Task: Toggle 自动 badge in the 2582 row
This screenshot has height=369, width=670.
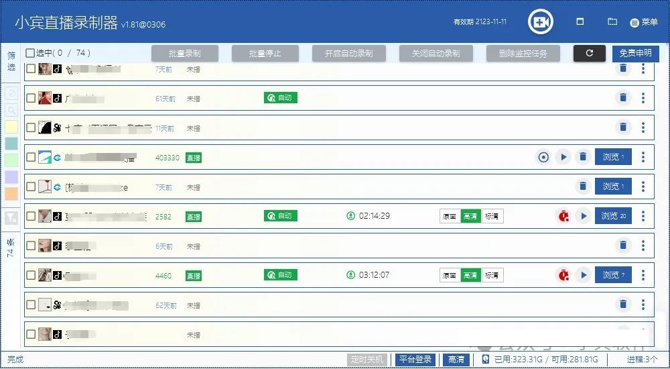Action: (281, 216)
